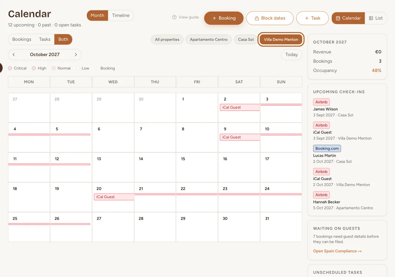The height and width of the screenshot is (277, 395).
Task: Switch to List view
Action: point(376,18)
